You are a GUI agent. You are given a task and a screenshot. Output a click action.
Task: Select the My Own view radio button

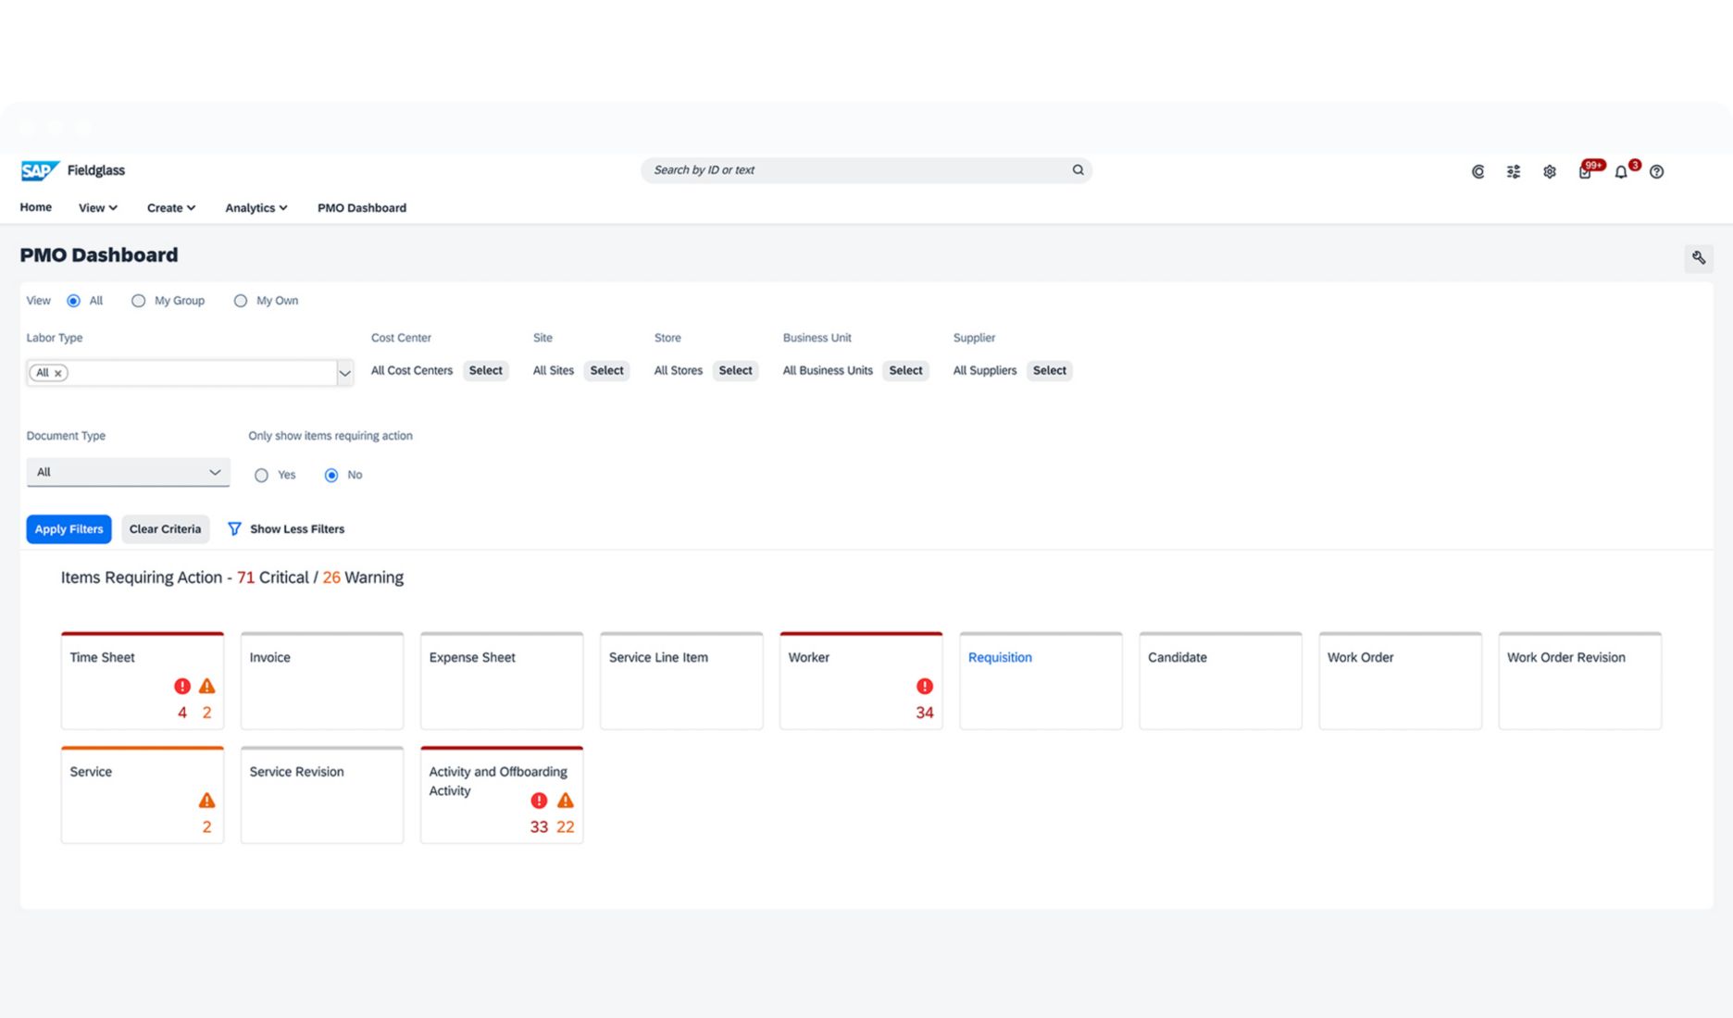click(241, 301)
